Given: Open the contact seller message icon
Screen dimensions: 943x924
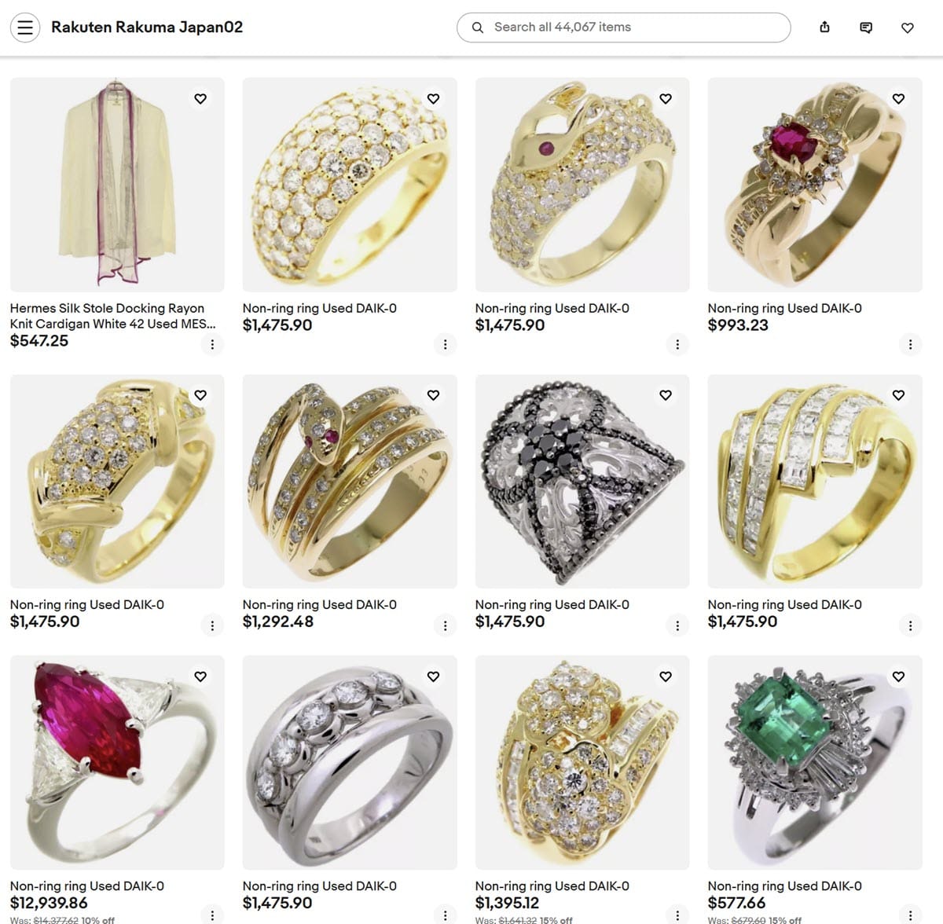Looking at the screenshot, I should click(x=866, y=27).
